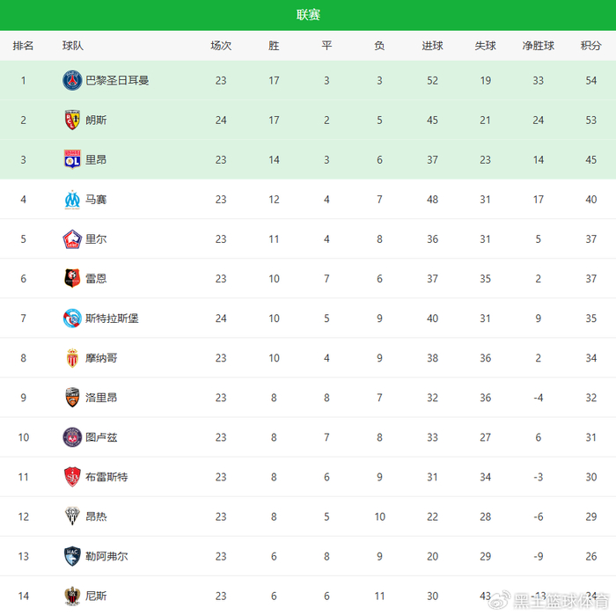Click the Toulouse club logo
The image size is (616, 615).
[x=72, y=437]
